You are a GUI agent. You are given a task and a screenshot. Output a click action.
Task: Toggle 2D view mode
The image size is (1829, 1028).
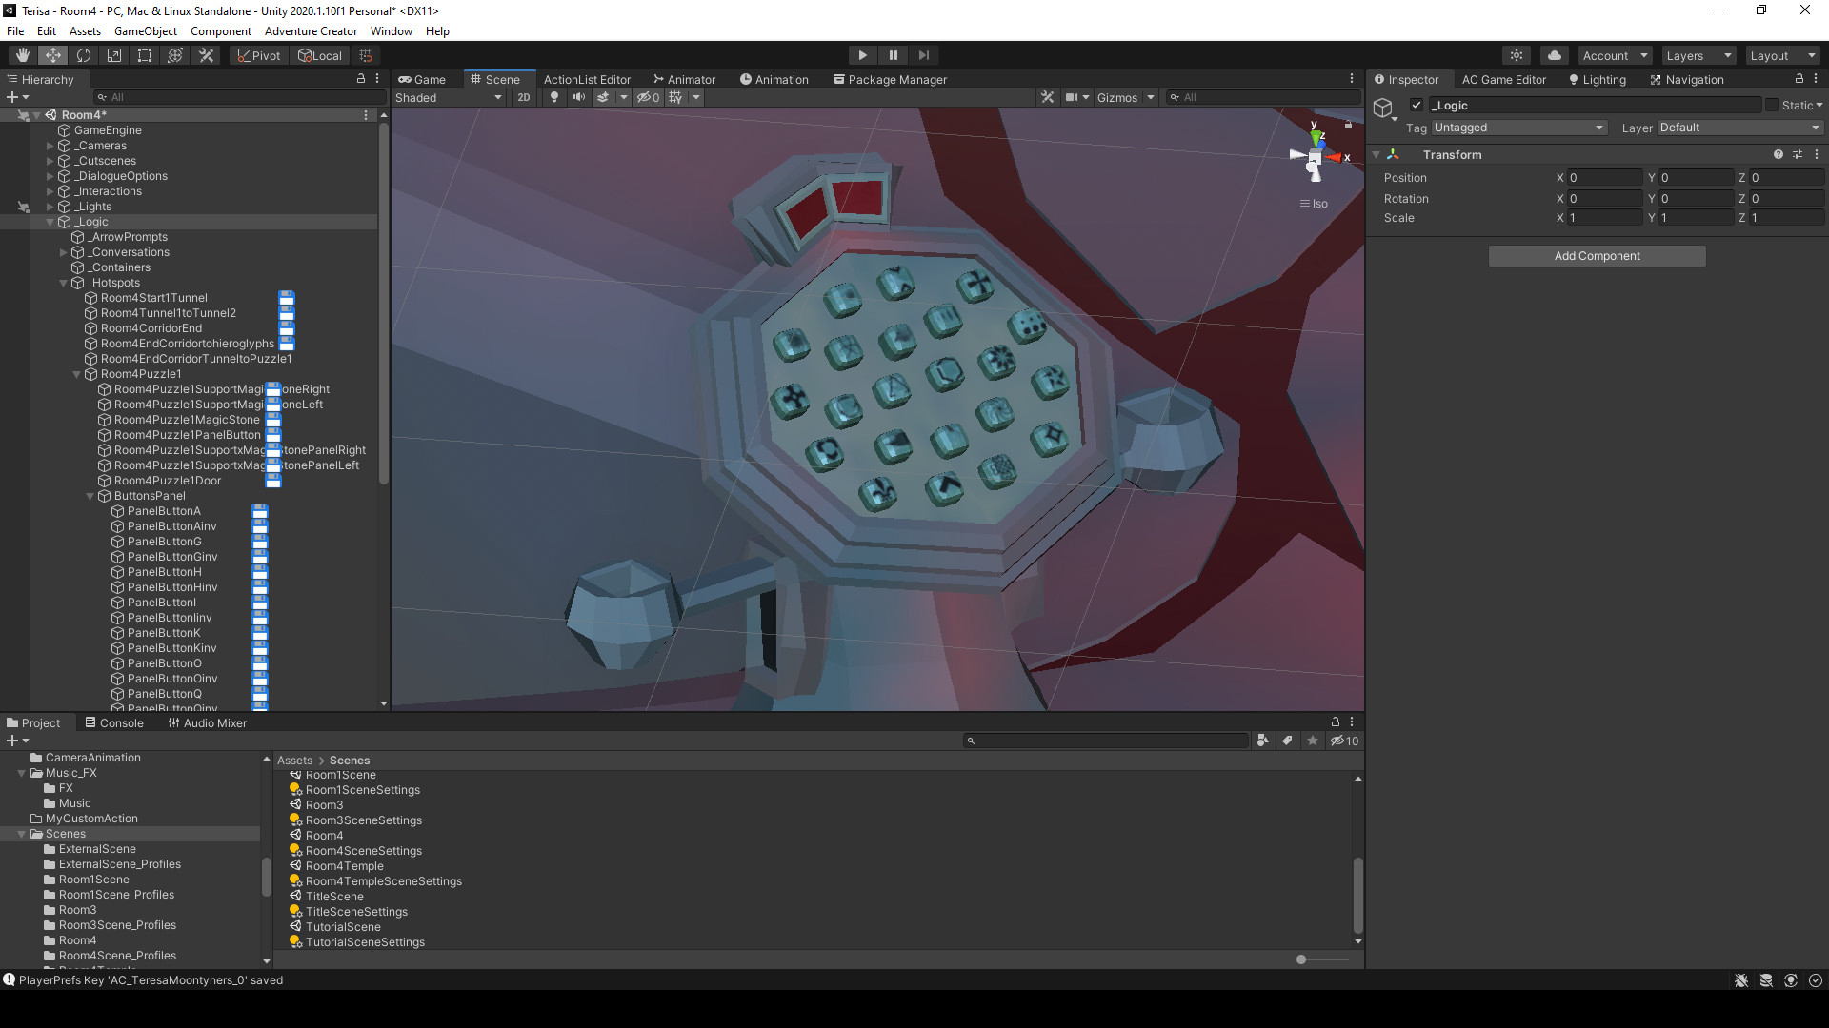523,97
